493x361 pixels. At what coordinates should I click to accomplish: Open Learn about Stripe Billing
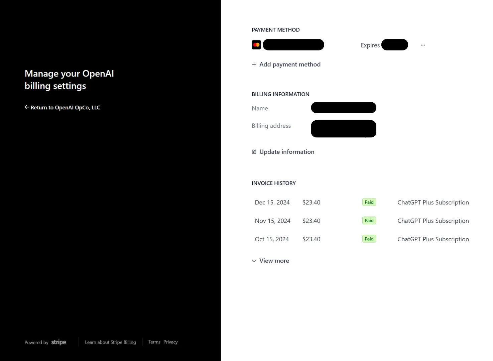pyautogui.click(x=110, y=342)
